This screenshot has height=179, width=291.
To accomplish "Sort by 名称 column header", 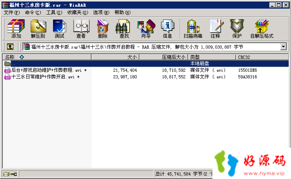I will tap(47, 57).
